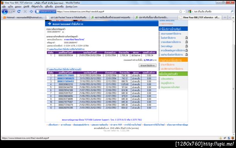
Task: Open invoice link in paid row 2
Action: [66, 79]
